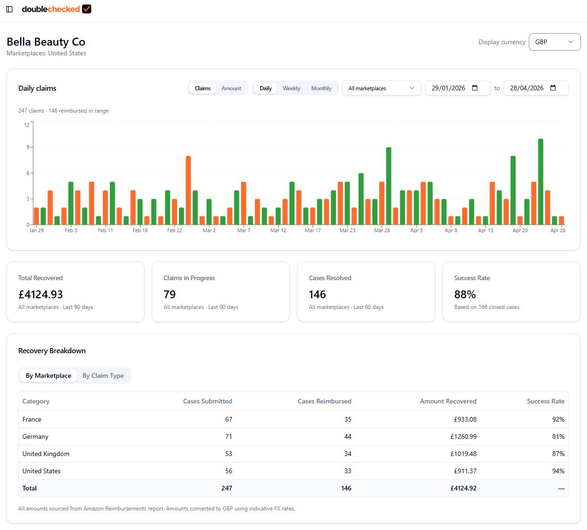Click the tallest green bar near Apr 20

pos(540,181)
